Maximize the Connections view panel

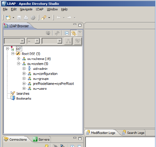coord(80,139)
